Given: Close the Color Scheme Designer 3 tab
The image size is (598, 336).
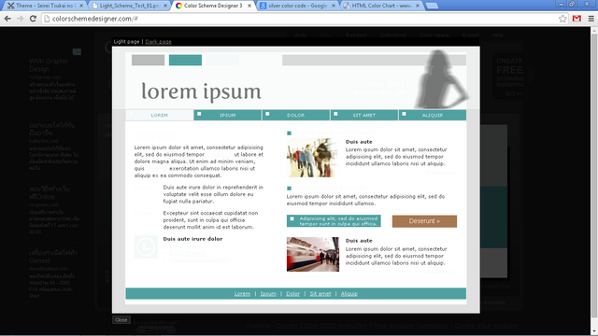Looking at the screenshot, I should (249, 6).
